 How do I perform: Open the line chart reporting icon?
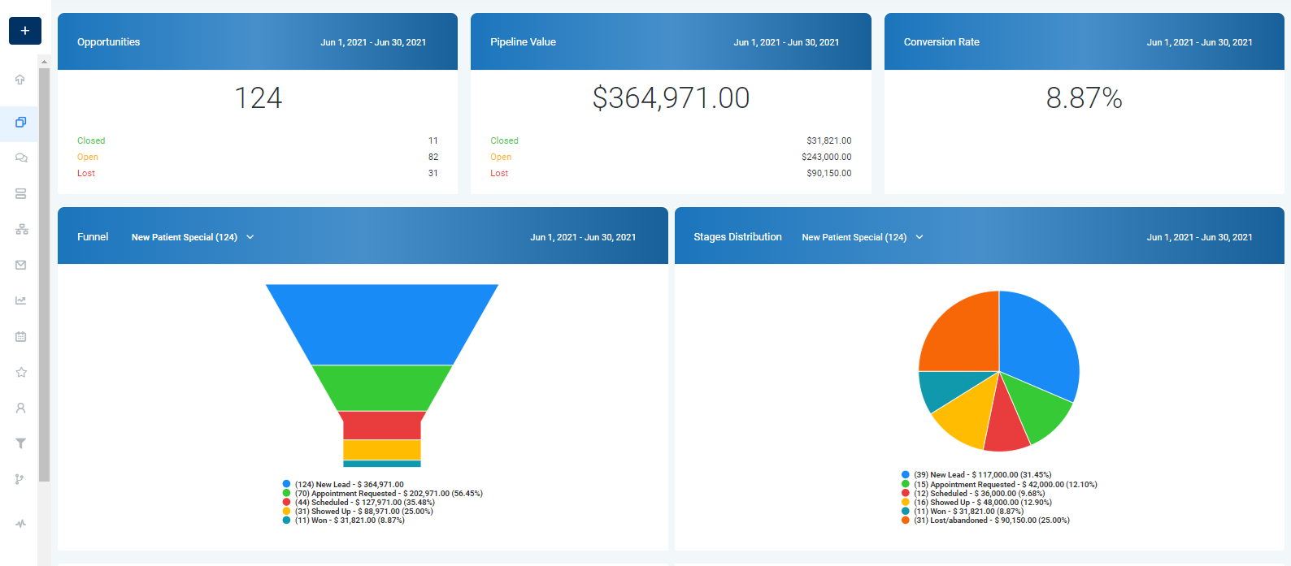click(x=21, y=300)
